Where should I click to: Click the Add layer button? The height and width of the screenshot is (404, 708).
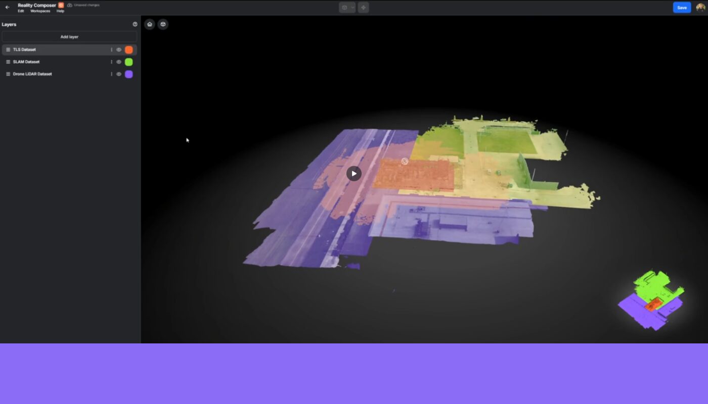(x=69, y=36)
